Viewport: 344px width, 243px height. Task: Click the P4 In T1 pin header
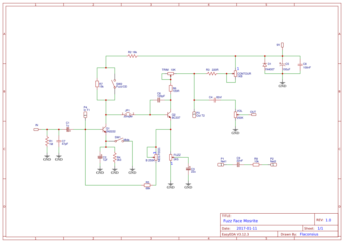pos(85,114)
